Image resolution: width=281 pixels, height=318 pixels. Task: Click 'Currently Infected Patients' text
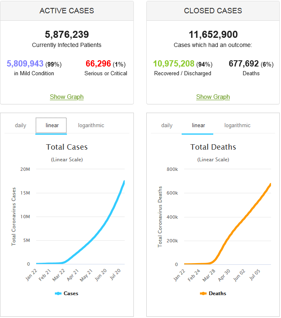click(x=67, y=45)
